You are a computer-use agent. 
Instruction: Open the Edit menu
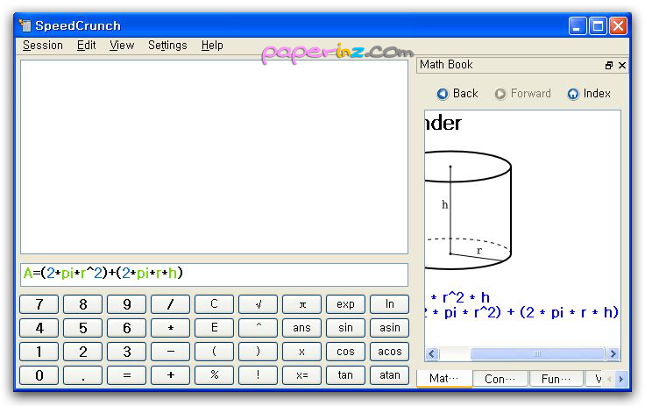tap(87, 46)
